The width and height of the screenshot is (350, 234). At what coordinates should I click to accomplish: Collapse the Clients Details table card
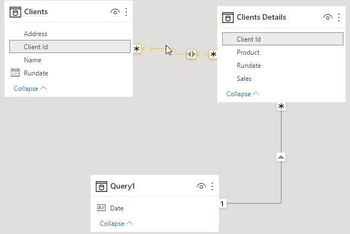tap(243, 94)
